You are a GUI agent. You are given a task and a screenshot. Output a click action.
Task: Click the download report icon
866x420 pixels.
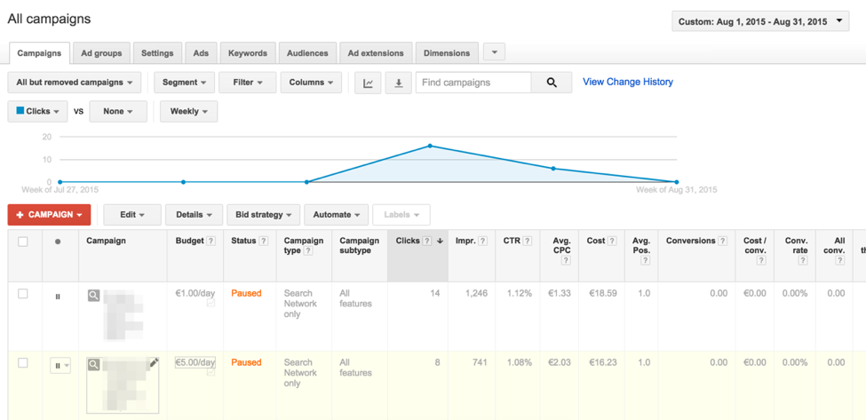tap(398, 83)
